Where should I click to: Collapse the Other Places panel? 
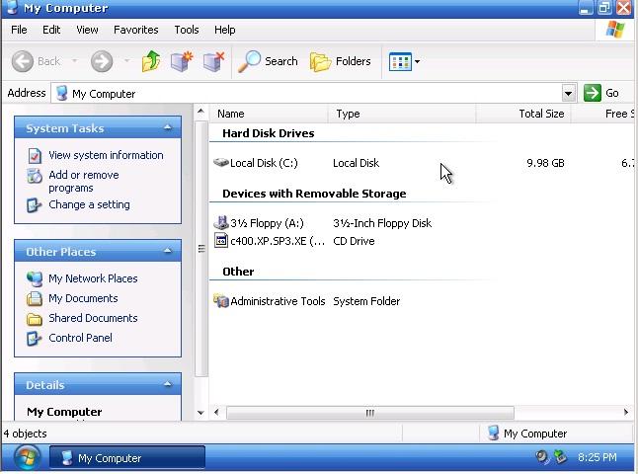pos(167,251)
